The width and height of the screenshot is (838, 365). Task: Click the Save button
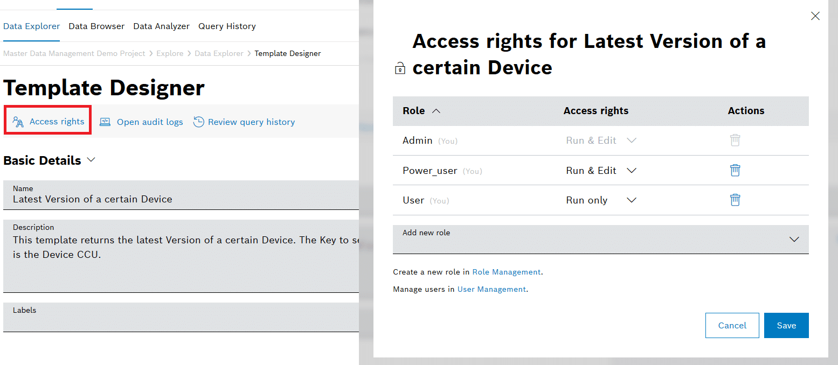786,325
